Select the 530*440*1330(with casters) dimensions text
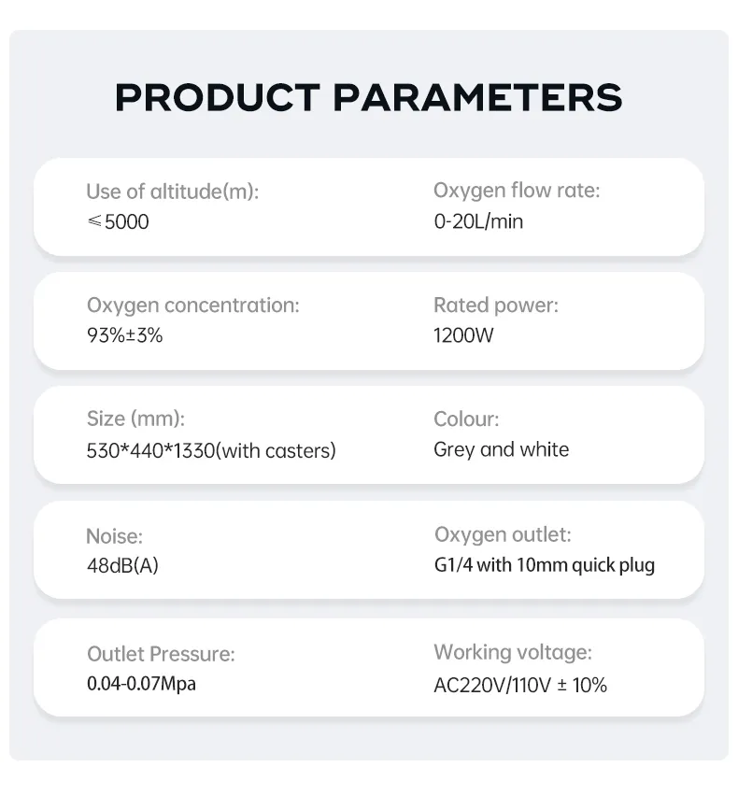This screenshot has height=795, width=738. tap(211, 450)
